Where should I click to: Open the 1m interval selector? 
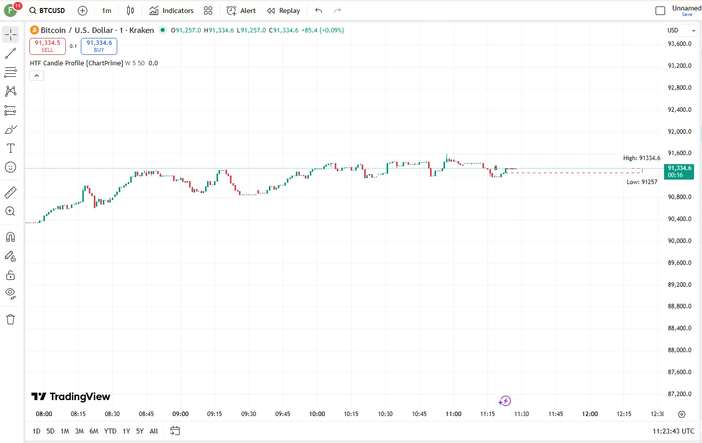tap(106, 10)
